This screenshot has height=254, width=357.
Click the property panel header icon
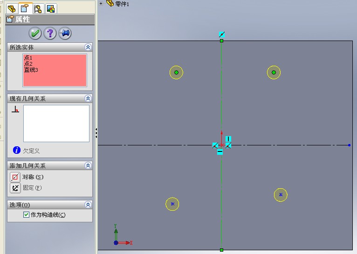10,19
